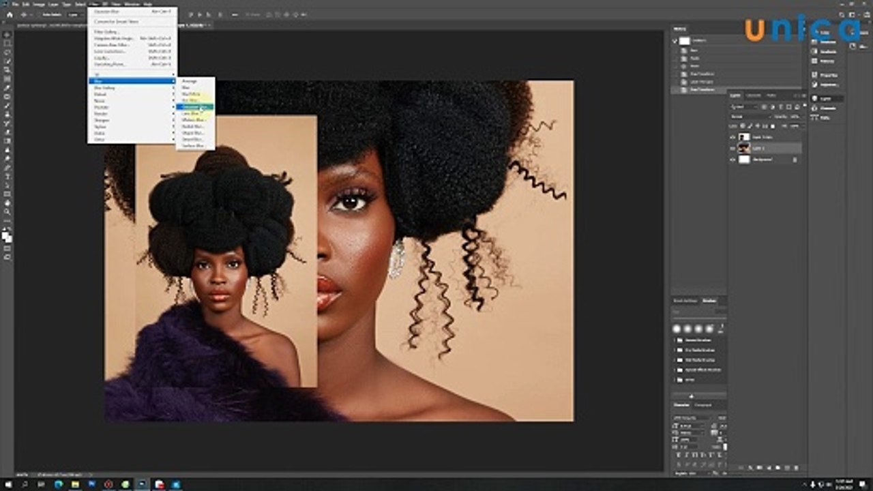The height and width of the screenshot is (491, 873).
Task: Select the Move tool
Action: click(x=8, y=33)
